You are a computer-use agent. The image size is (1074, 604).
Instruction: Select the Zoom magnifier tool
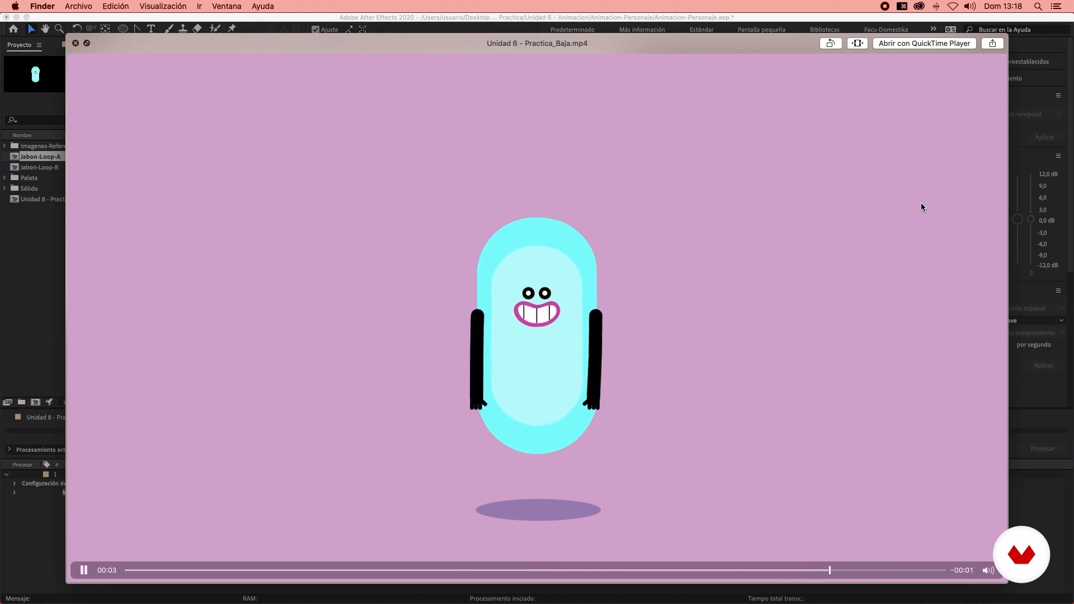[x=59, y=29]
